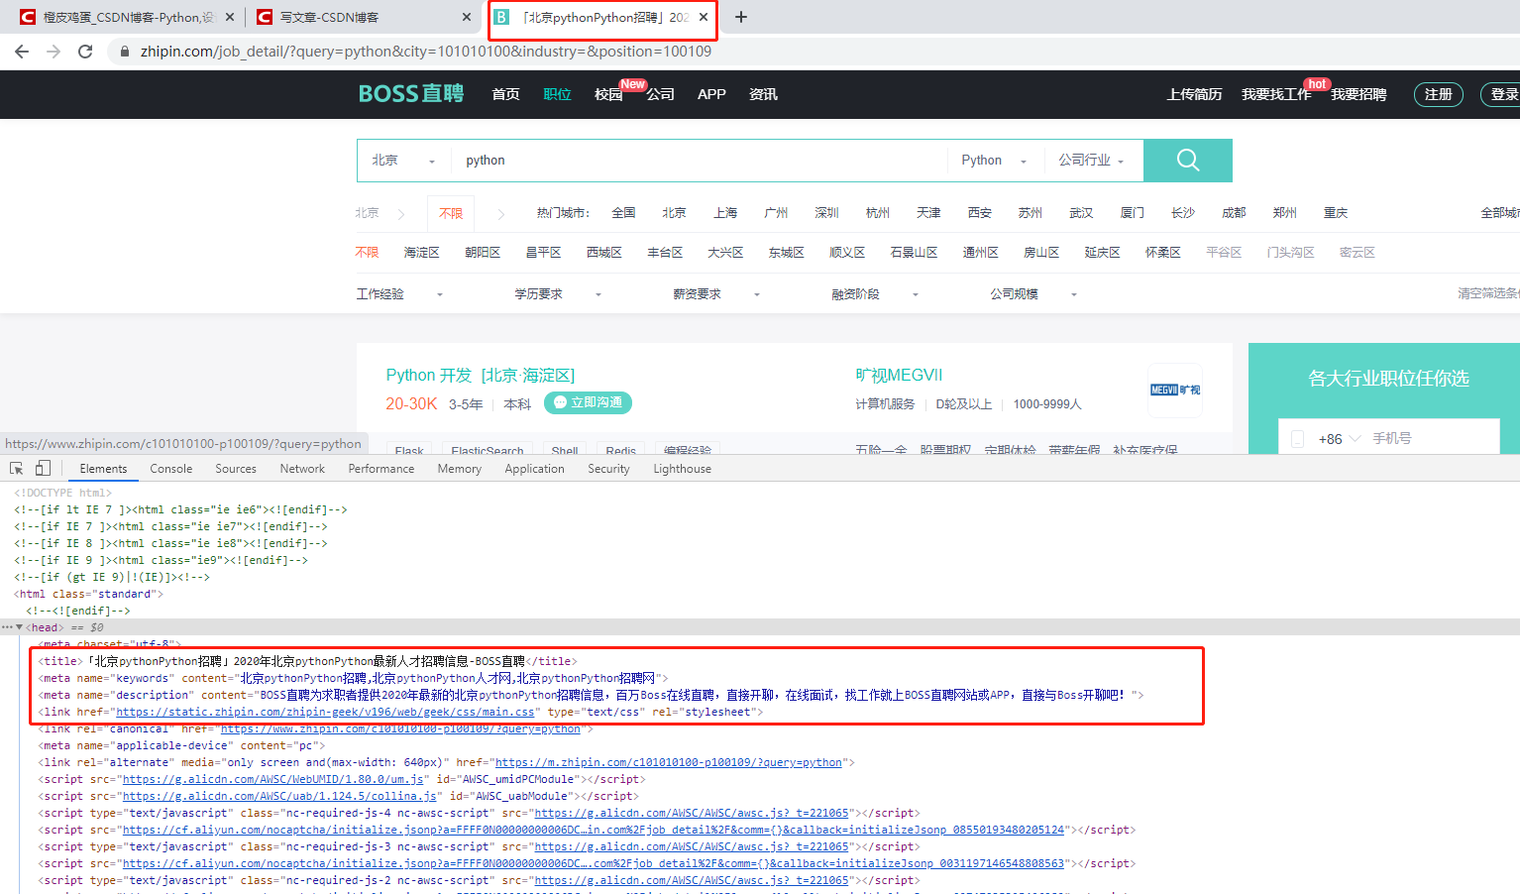
Task: Click 上传简历 in the header
Action: pyautogui.click(x=1194, y=94)
